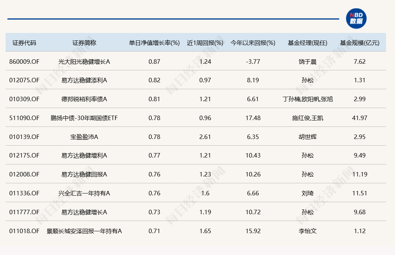Viewport: 395px width, 255px height.
Task: Click the daily growth value 0.82
Action: (154, 80)
